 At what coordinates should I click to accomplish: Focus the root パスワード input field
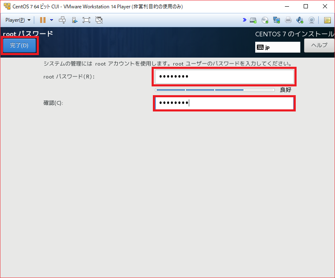tap(224, 77)
